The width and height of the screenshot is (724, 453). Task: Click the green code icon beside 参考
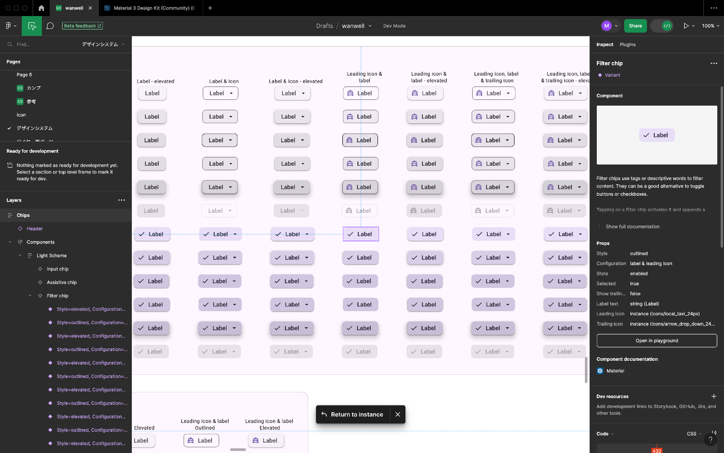click(x=20, y=101)
